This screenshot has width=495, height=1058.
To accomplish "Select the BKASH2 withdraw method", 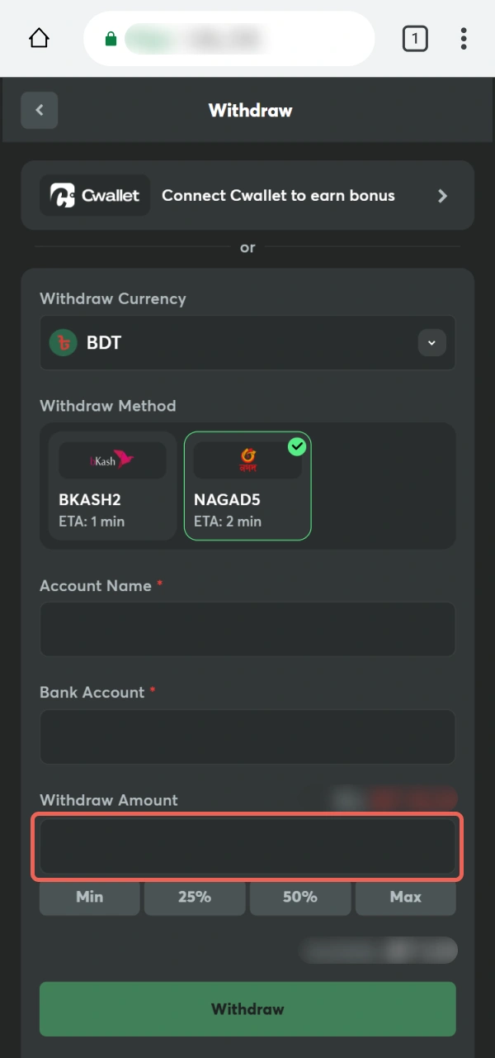I will pos(112,486).
